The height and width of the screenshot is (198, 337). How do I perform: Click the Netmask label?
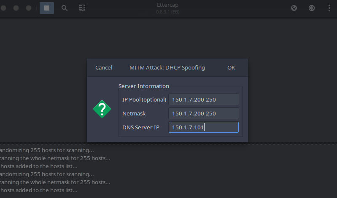[x=134, y=113]
